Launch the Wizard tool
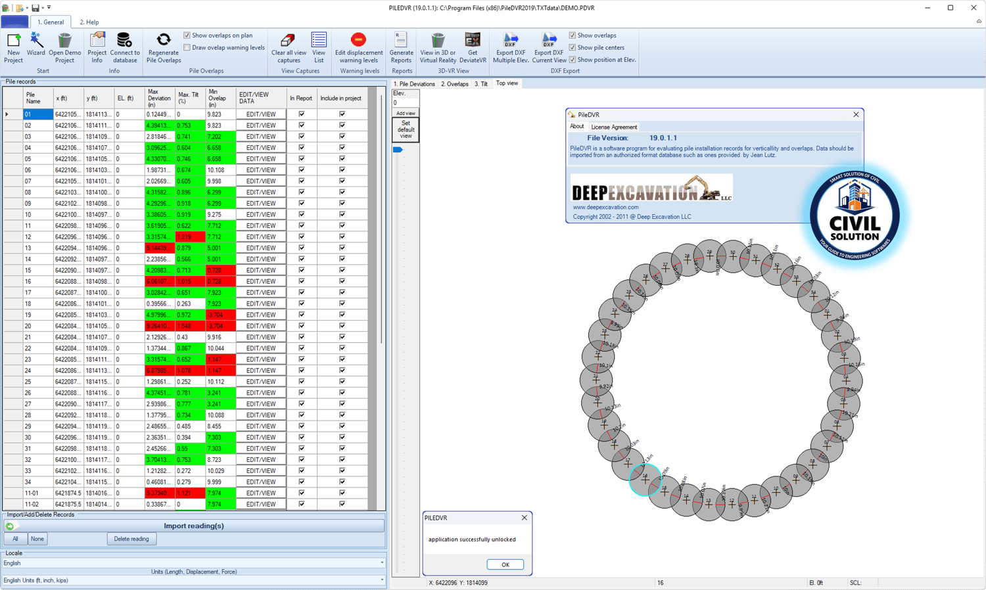This screenshot has height=590, width=986. 35,45
